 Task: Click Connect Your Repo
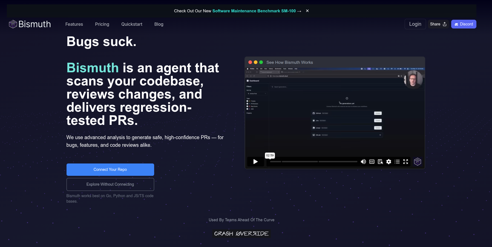click(110, 170)
